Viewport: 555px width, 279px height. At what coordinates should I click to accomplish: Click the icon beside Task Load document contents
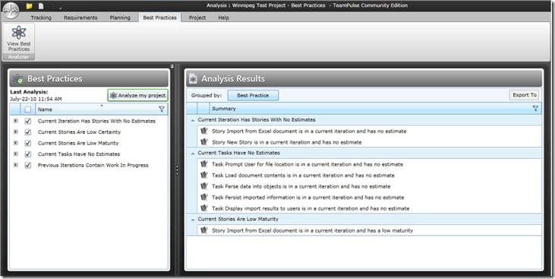point(204,175)
